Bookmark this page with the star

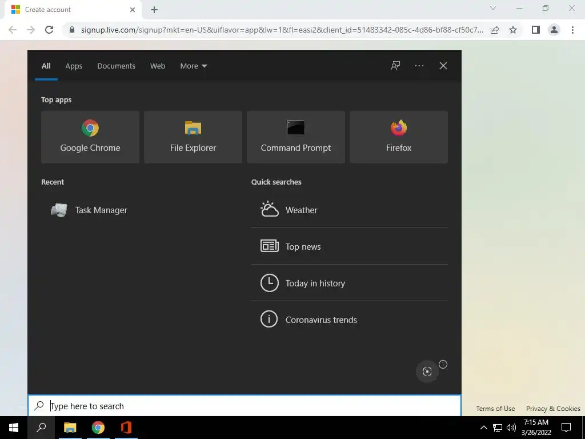pos(513,30)
